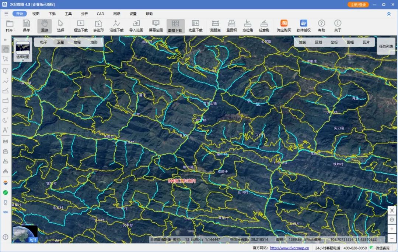Open the hamburger menu
Screen dimensions: 398x252
click(6, 14)
